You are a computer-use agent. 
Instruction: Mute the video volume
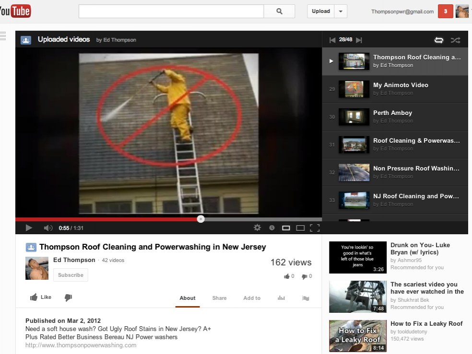(48, 228)
